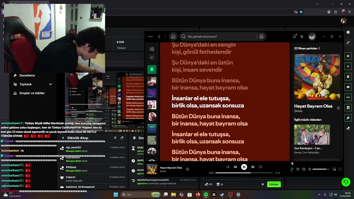Add Hayat Bayram Olsa to Liked Songs in player bar
Screen dimensions: 354x199
point(188,169)
